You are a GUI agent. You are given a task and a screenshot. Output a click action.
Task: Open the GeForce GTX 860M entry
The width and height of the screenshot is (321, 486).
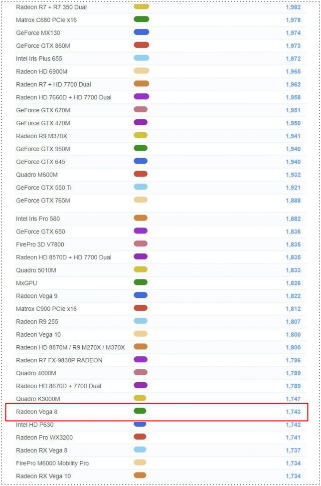tap(43, 46)
